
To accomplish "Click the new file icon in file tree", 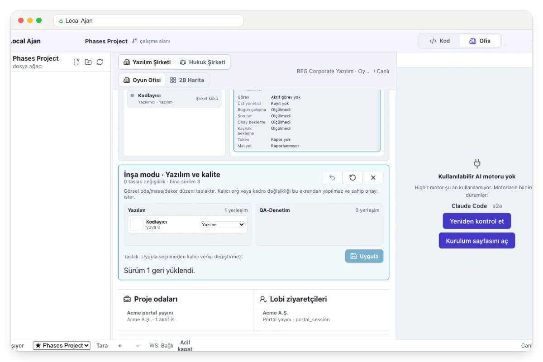I will pos(76,62).
